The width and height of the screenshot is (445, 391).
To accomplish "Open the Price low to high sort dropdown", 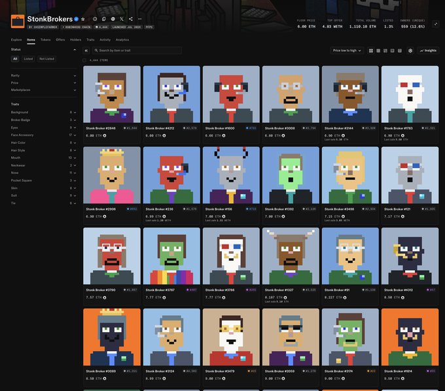I will click(x=347, y=50).
